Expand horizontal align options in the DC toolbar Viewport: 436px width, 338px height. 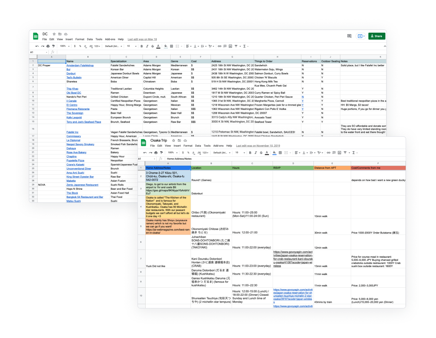[x=188, y=46]
